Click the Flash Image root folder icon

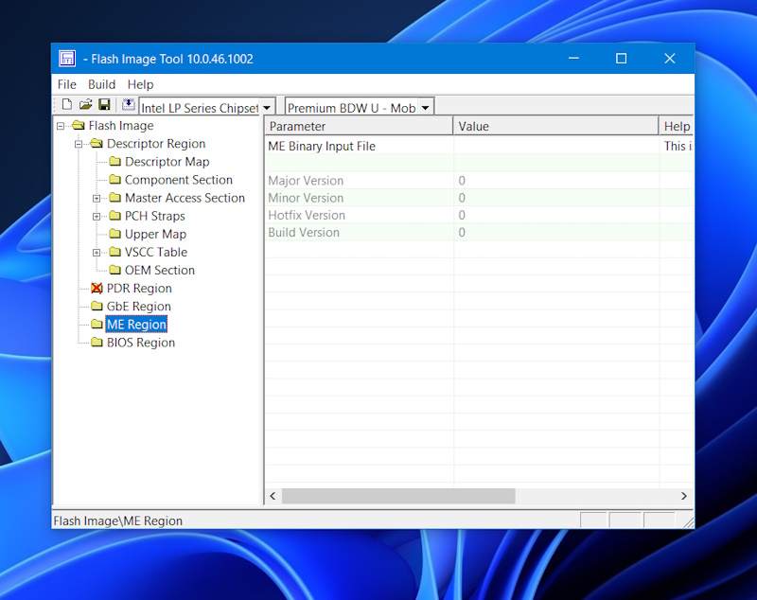coord(79,126)
